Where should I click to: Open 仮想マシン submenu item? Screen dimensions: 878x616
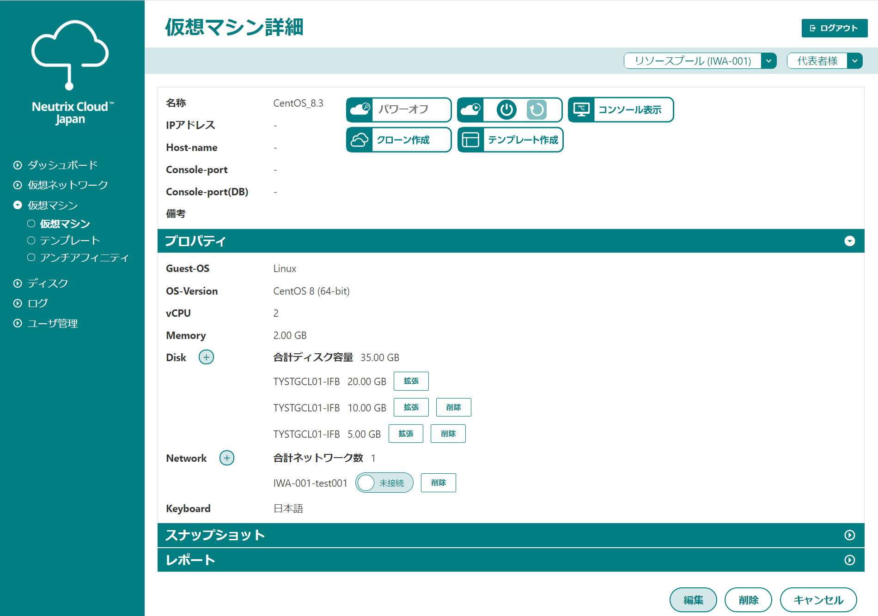pyautogui.click(x=65, y=223)
